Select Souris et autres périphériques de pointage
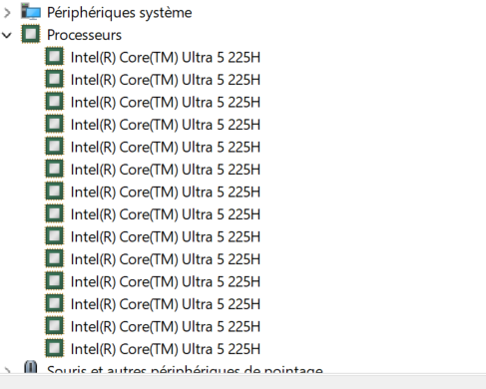486x389 pixels. (x=185, y=369)
